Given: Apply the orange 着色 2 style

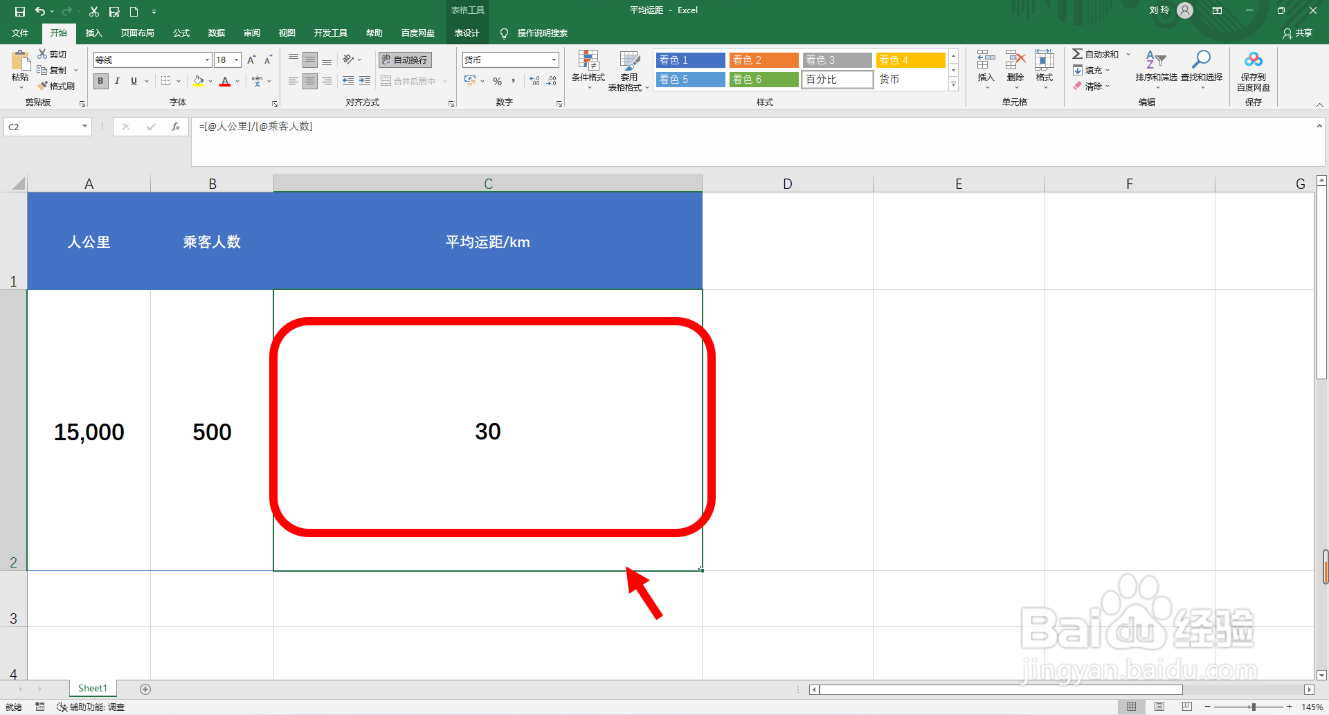Looking at the screenshot, I should tap(763, 60).
